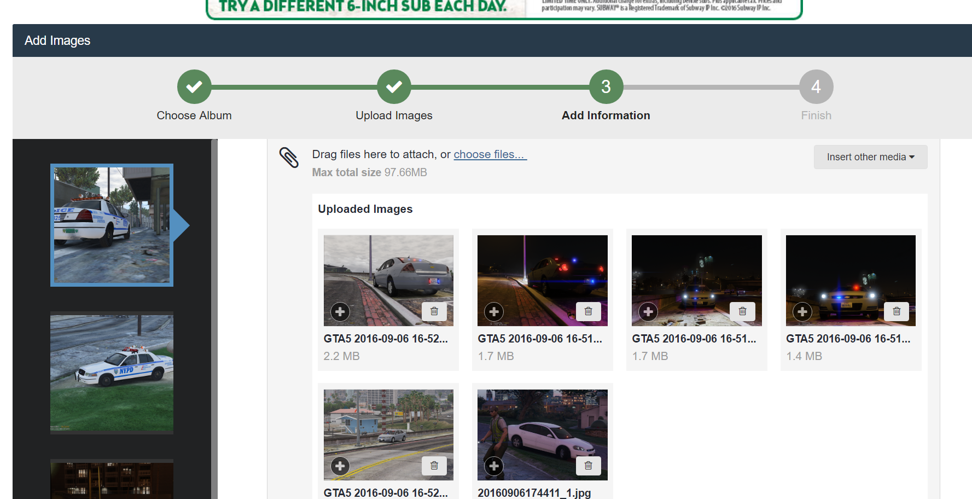Select the Add Information step label
The width and height of the screenshot is (972, 499).
[x=606, y=115]
